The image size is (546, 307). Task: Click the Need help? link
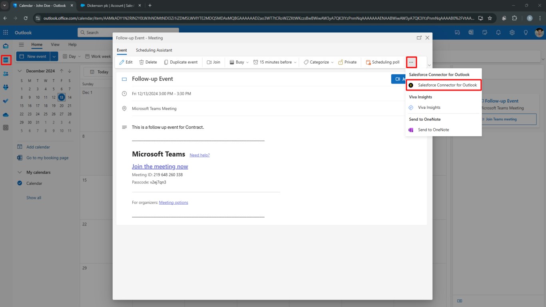tap(199, 155)
